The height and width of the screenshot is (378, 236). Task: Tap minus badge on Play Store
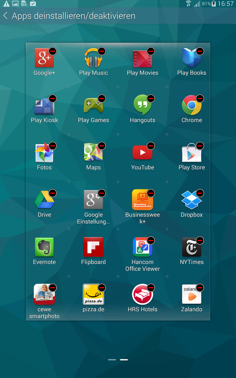[x=200, y=146]
